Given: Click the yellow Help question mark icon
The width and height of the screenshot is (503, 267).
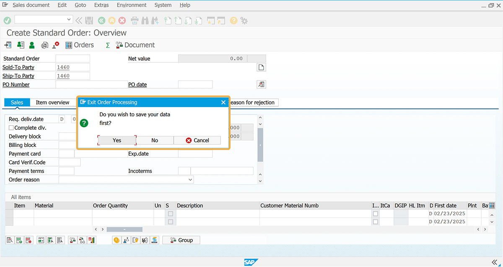Looking at the screenshot, I should (233, 20).
